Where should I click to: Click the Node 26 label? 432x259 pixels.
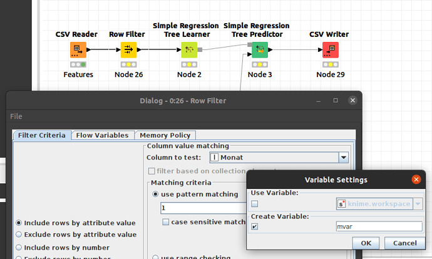[x=129, y=74]
